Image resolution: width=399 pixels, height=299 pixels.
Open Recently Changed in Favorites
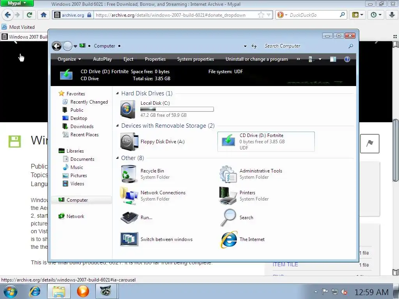click(x=89, y=102)
